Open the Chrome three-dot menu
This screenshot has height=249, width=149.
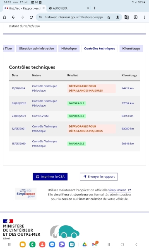tap(144, 17)
